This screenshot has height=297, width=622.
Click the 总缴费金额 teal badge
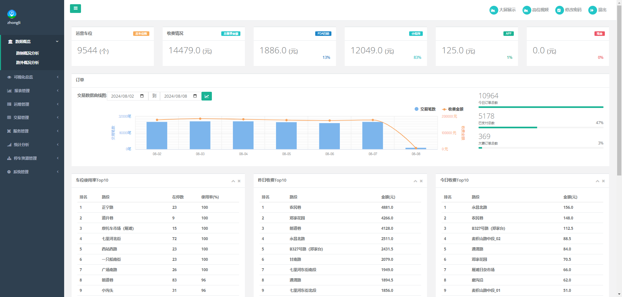[231, 34]
